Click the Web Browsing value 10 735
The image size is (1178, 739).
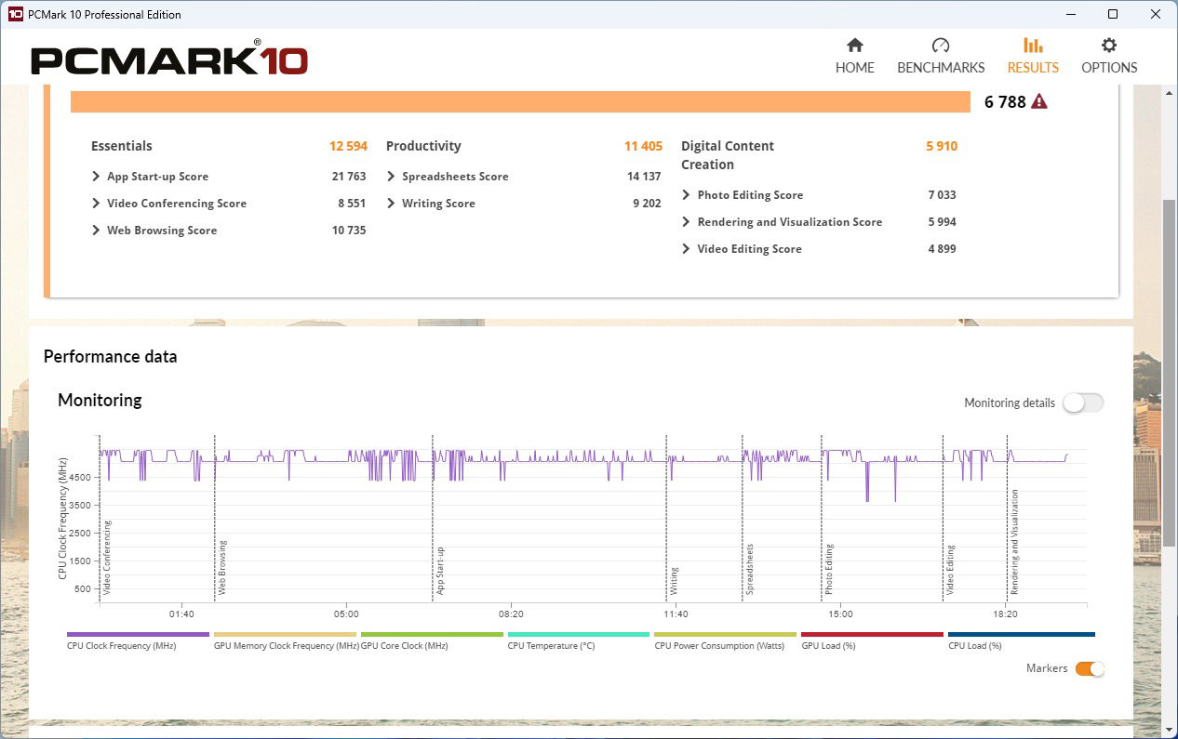349,231
